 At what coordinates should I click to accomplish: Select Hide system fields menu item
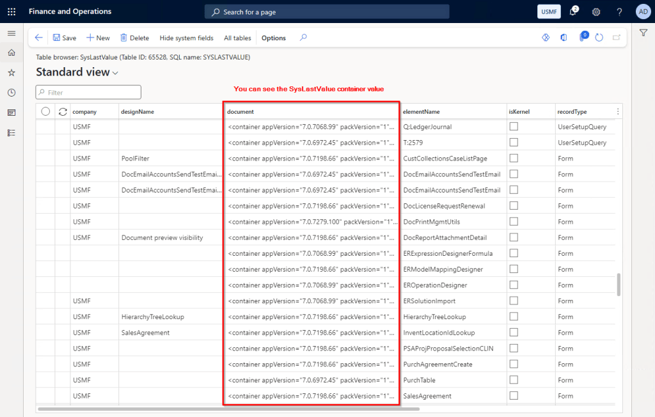186,38
